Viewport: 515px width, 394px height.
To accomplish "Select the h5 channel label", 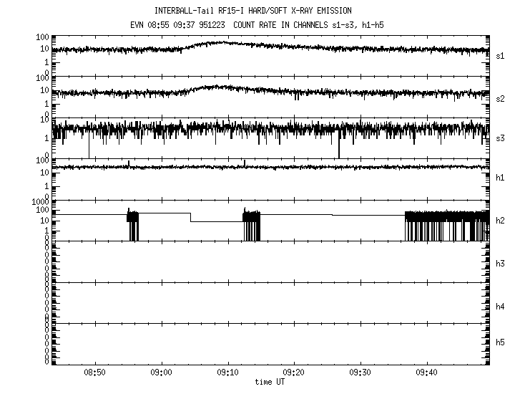I will 501,342.
